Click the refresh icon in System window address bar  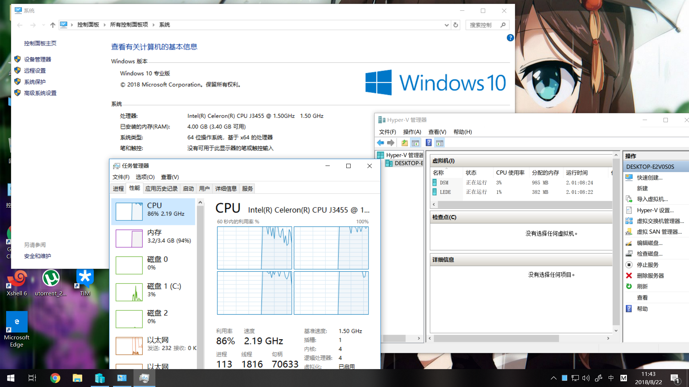tap(456, 25)
